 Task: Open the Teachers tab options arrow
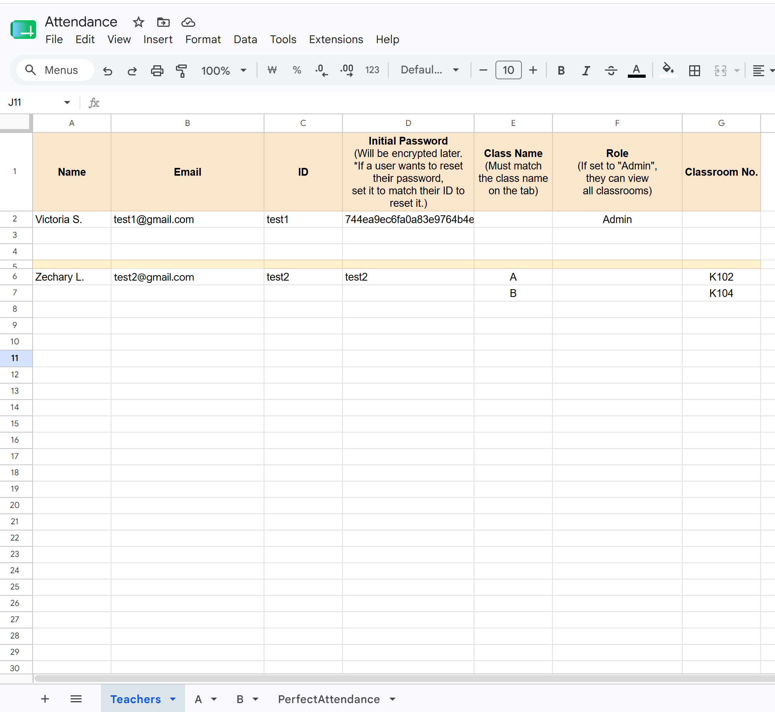[x=173, y=699]
